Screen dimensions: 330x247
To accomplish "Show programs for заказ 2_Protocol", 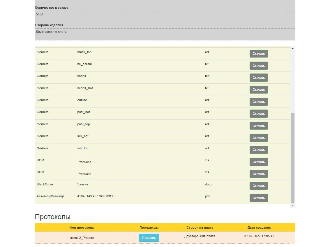I will point(149,238).
